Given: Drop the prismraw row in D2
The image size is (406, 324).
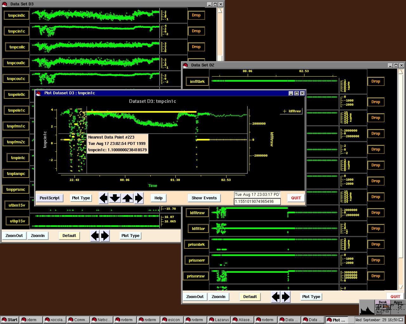Looking at the screenshot, I should click(376, 276).
